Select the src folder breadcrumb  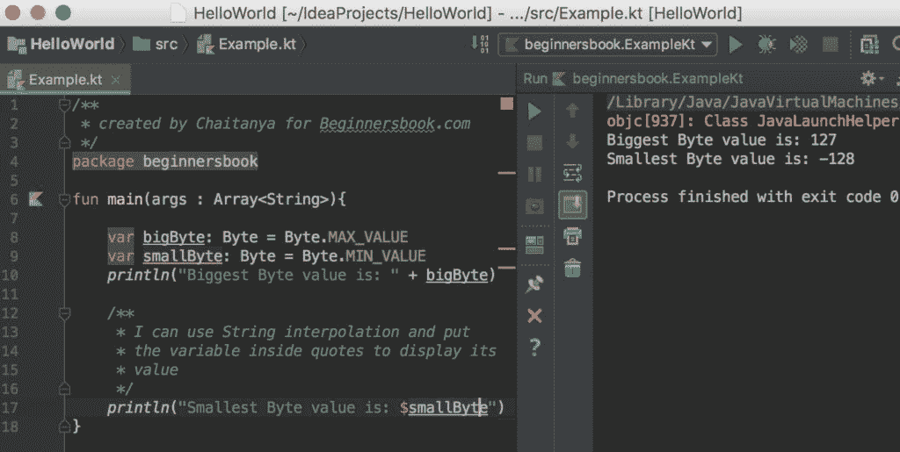tap(156, 44)
